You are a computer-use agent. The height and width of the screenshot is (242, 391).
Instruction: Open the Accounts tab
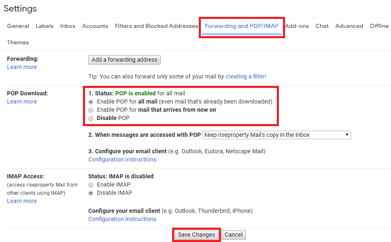click(x=95, y=26)
